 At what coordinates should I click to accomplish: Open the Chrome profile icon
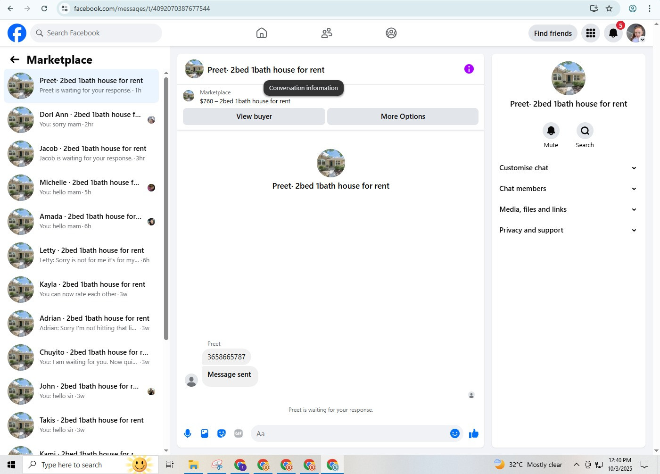633,8
